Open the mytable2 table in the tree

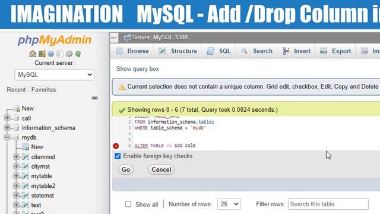pyautogui.click(x=43, y=186)
